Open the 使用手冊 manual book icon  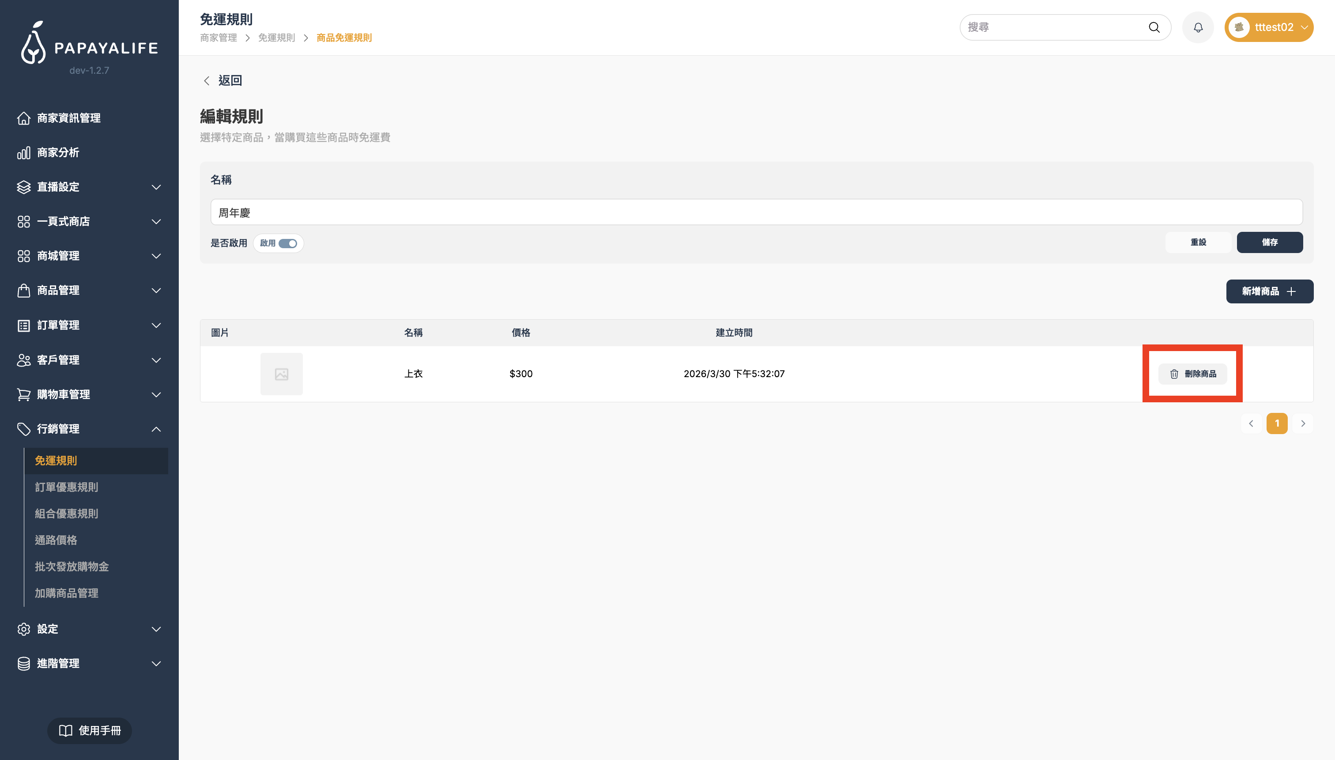point(66,730)
